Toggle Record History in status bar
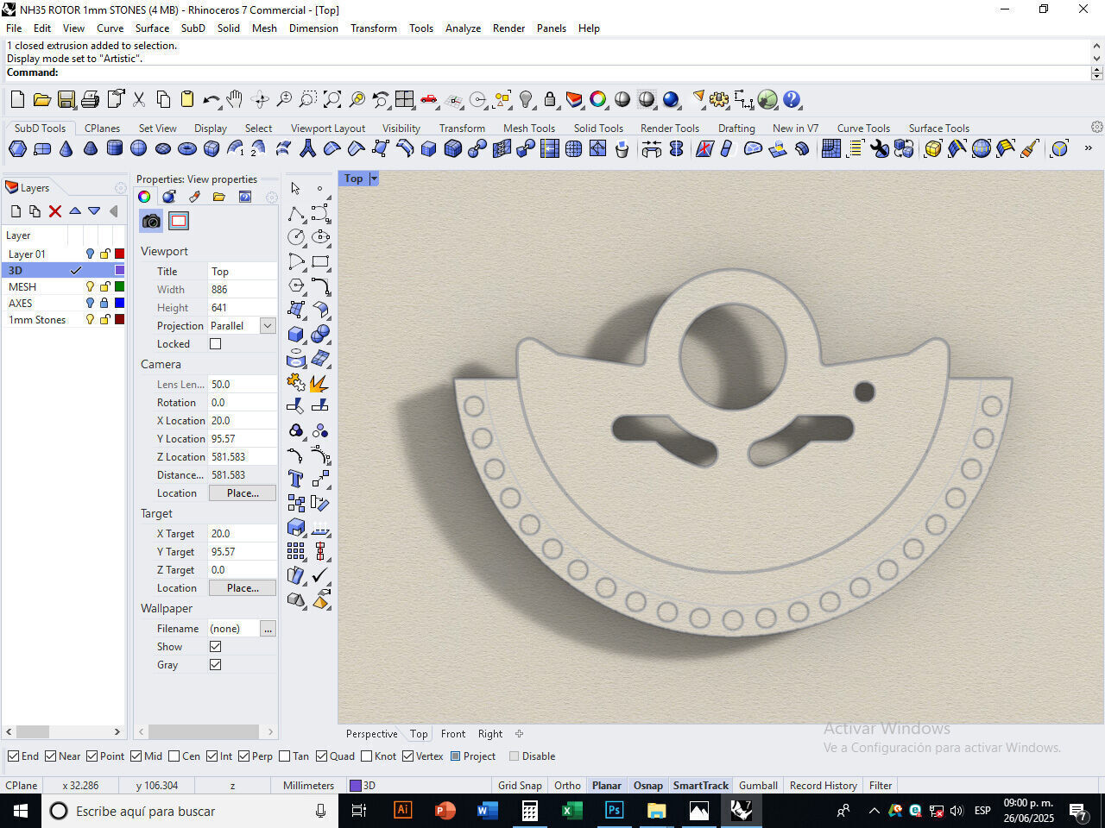1105x828 pixels. point(823,786)
